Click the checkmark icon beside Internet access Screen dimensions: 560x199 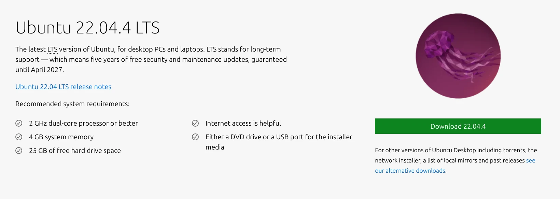pyautogui.click(x=195, y=123)
